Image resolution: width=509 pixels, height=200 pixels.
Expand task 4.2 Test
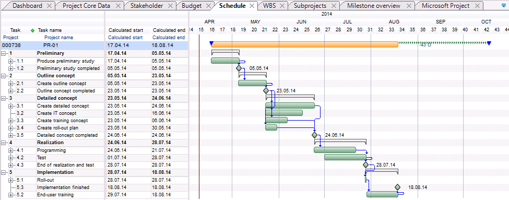click(11, 158)
